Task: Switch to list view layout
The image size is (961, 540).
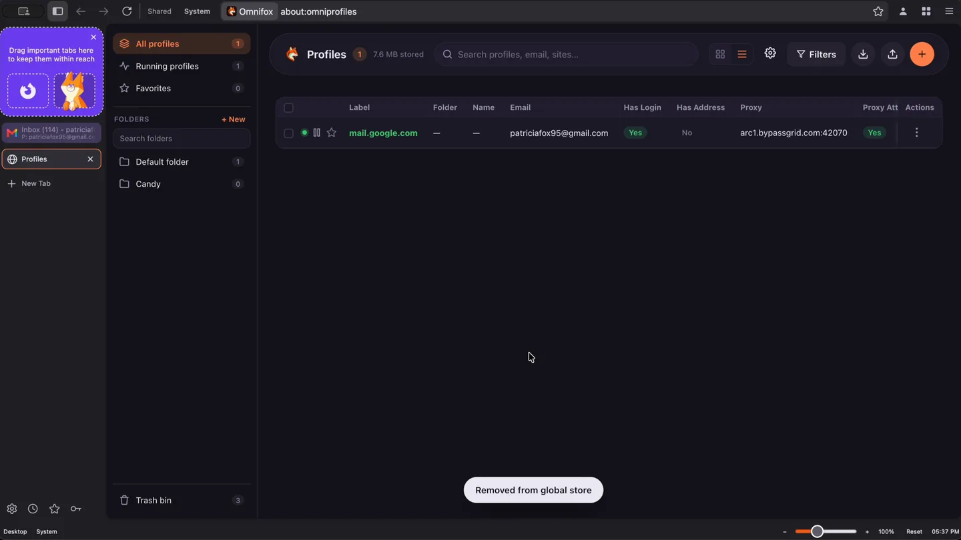Action: point(741,55)
